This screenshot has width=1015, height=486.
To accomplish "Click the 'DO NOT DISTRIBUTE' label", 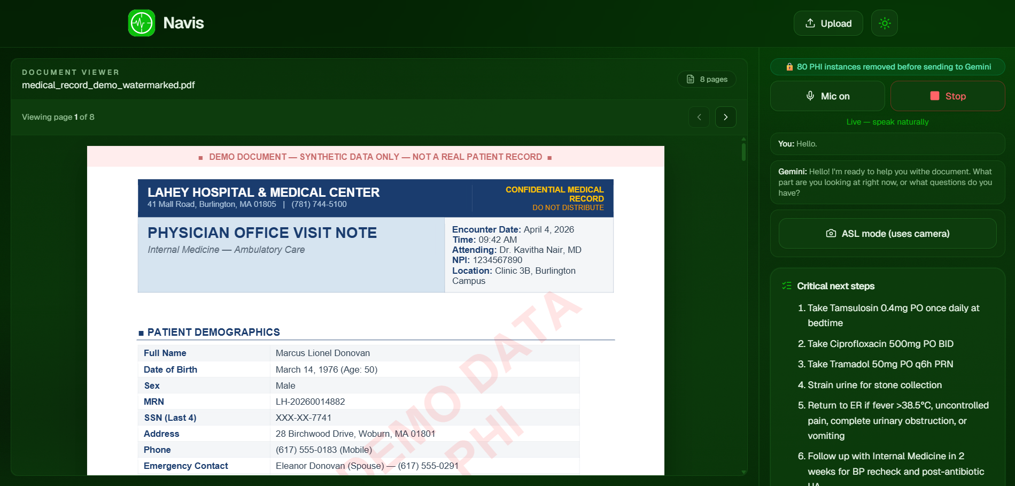I will [x=568, y=207].
